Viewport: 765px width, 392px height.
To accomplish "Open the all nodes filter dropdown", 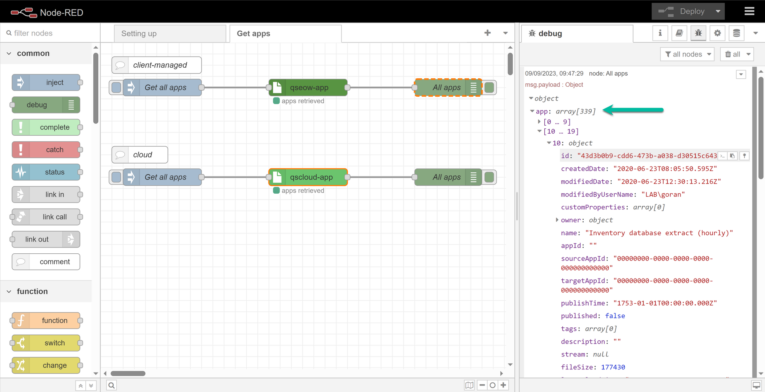I will pyautogui.click(x=687, y=54).
